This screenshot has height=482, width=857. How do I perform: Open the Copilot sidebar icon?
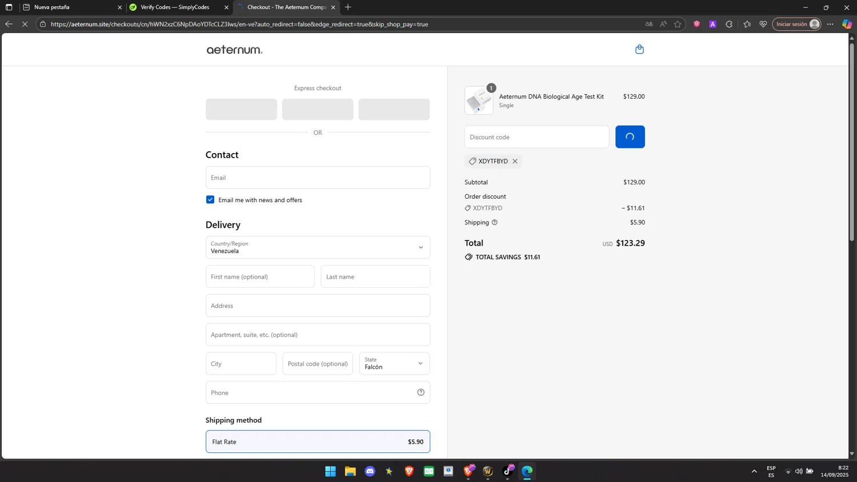847,24
